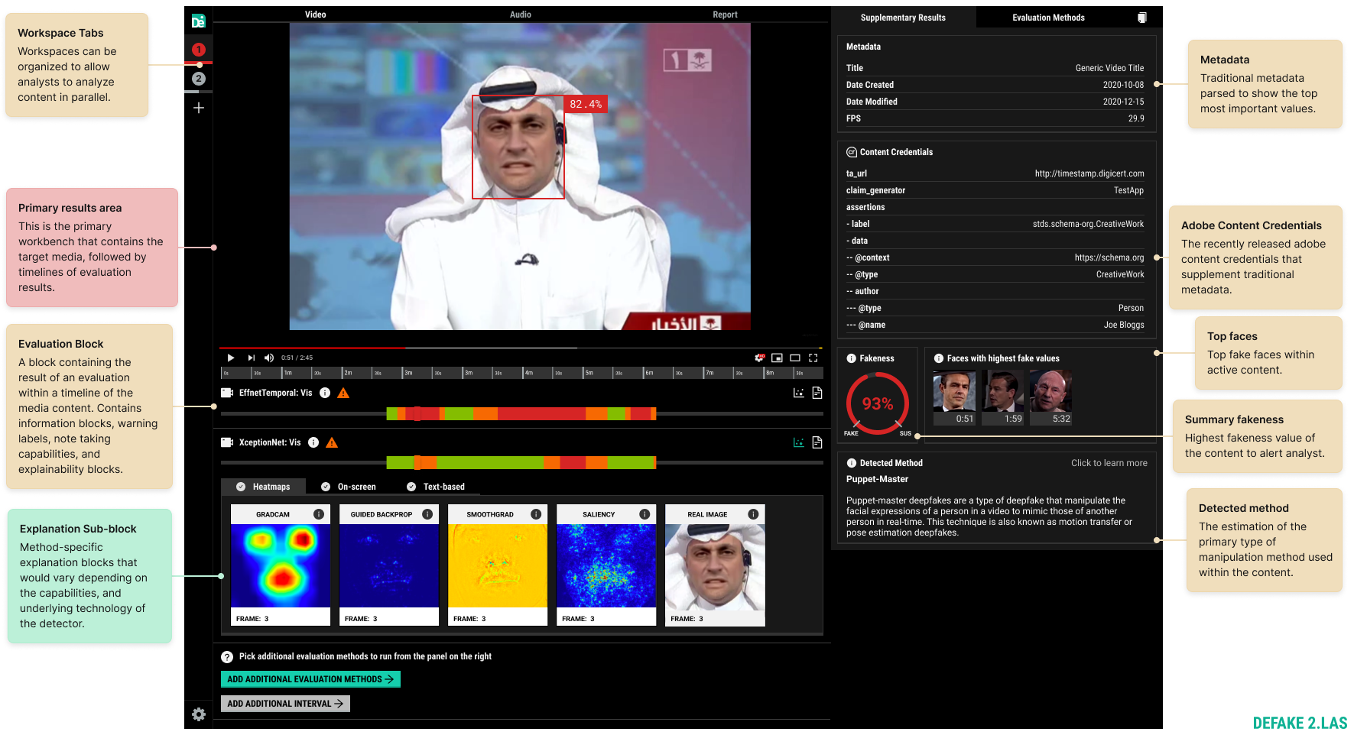Open the chart view icon on EffnetTemporal timeline
1354x735 pixels.
point(798,392)
